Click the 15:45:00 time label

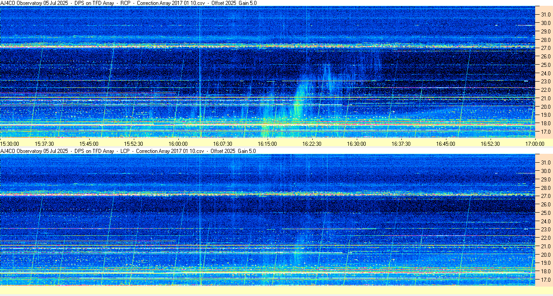click(89, 144)
